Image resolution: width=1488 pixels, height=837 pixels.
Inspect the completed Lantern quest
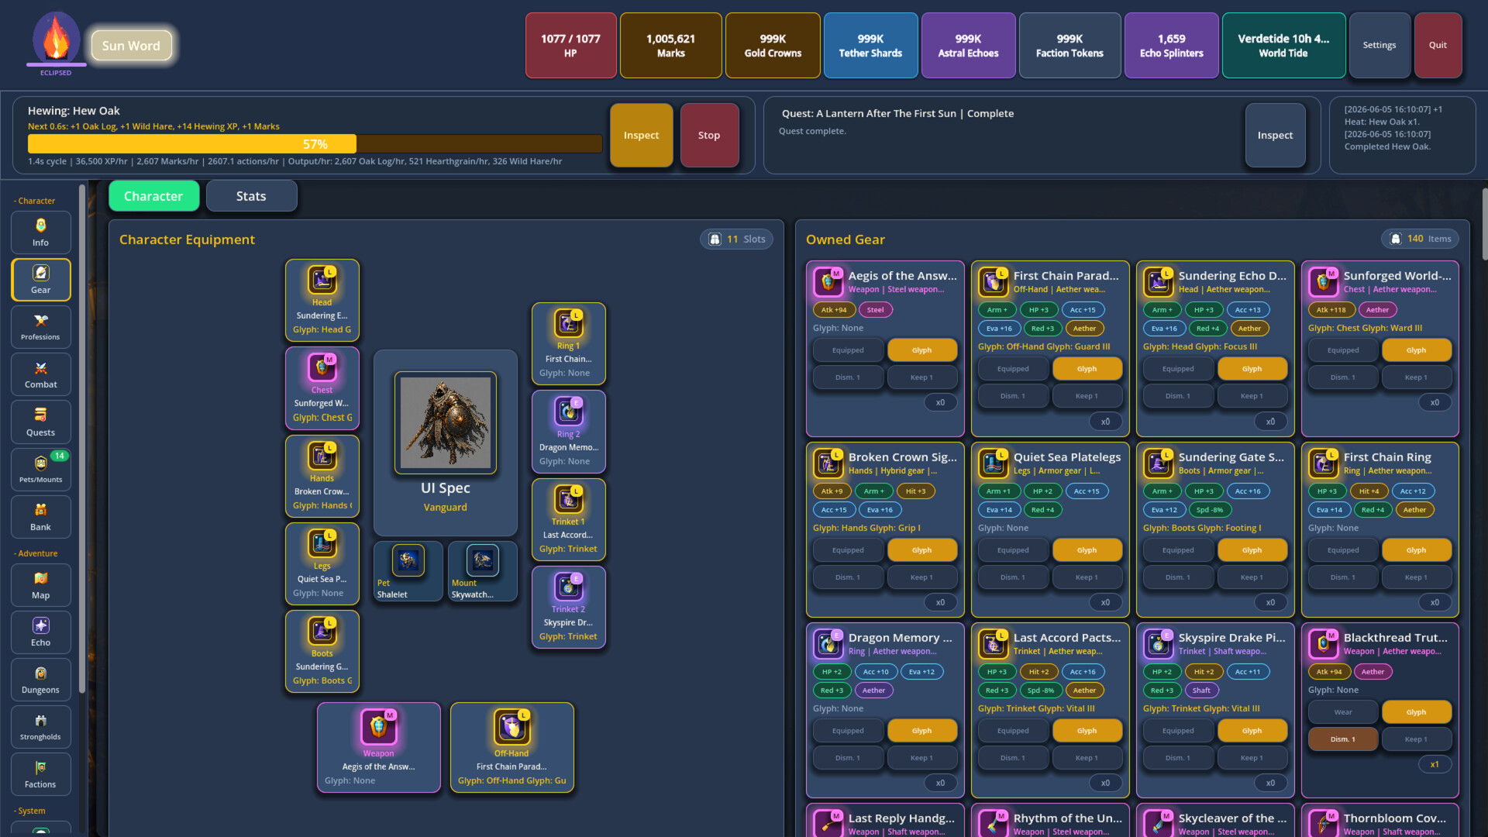pyautogui.click(x=1275, y=135)
